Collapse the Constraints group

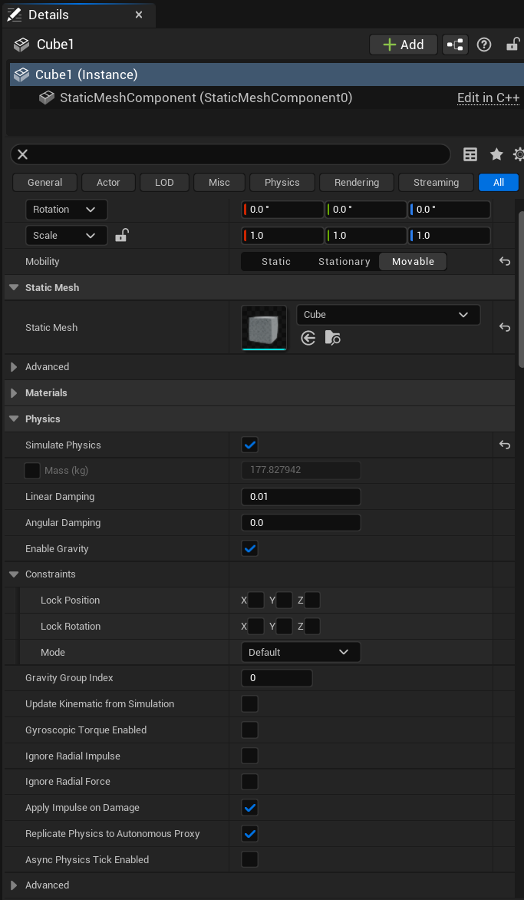15,574
